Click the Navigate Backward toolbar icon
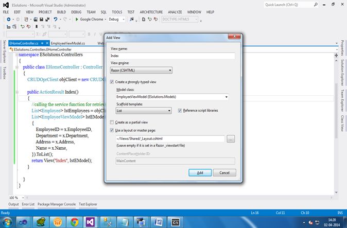This screenshot has height=228, width=347. click(8, 20)
